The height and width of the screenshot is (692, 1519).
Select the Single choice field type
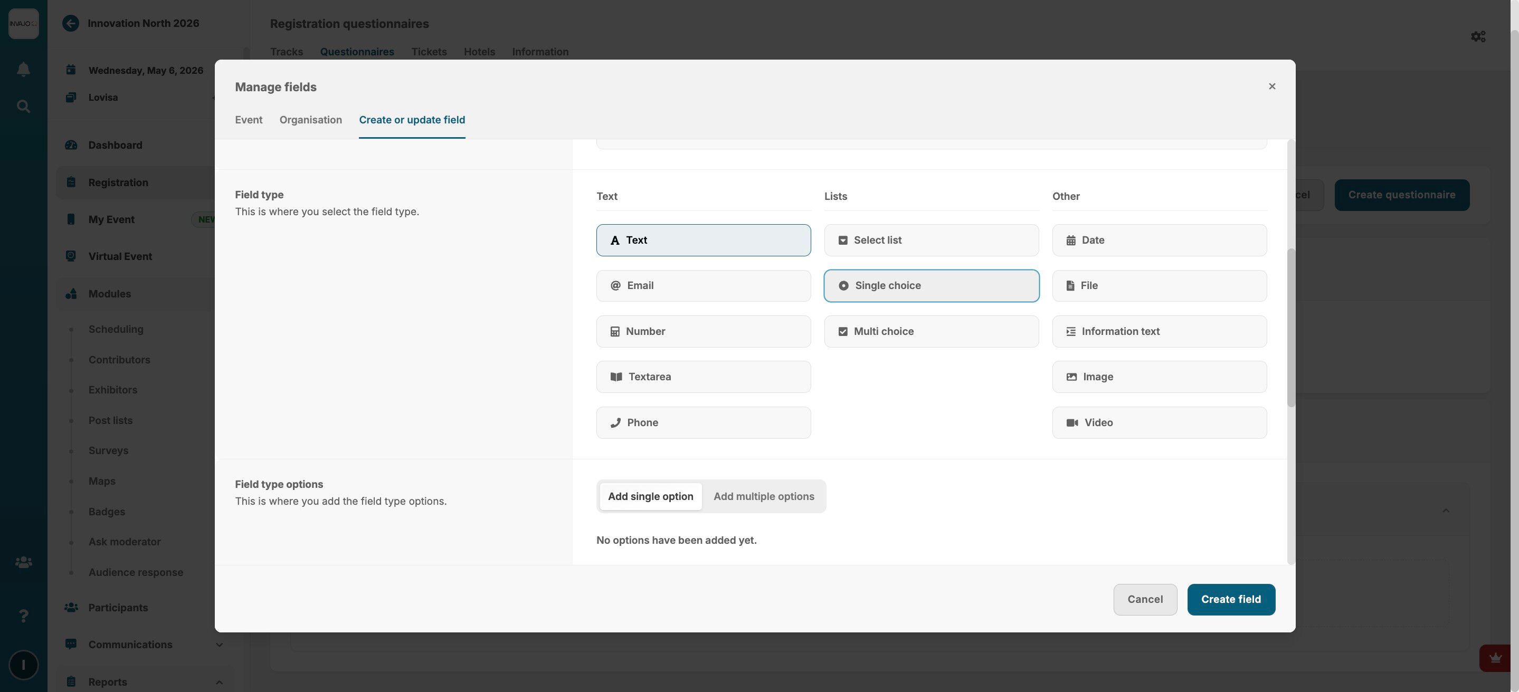click(931, 286)
